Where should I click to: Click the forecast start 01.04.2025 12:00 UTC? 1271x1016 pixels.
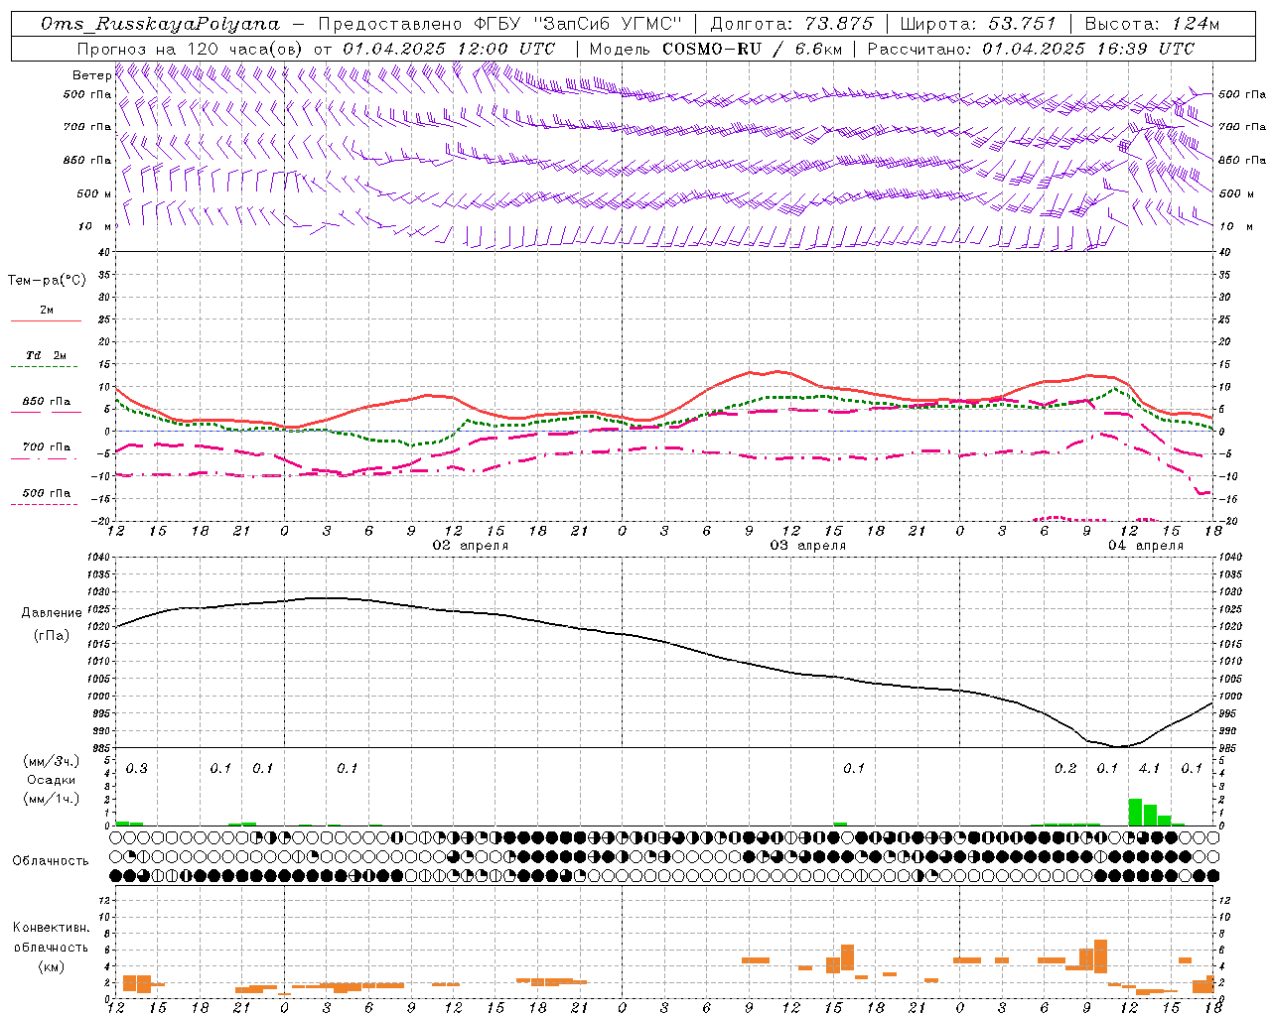pos(449,49)
